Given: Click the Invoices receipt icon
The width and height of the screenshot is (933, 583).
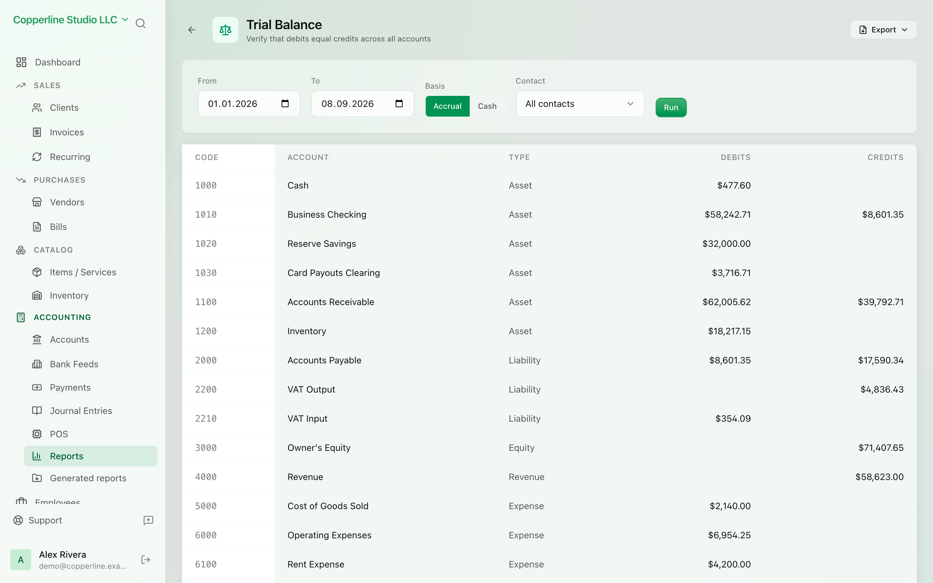Looking at the screenshot, I should [37, 132].
